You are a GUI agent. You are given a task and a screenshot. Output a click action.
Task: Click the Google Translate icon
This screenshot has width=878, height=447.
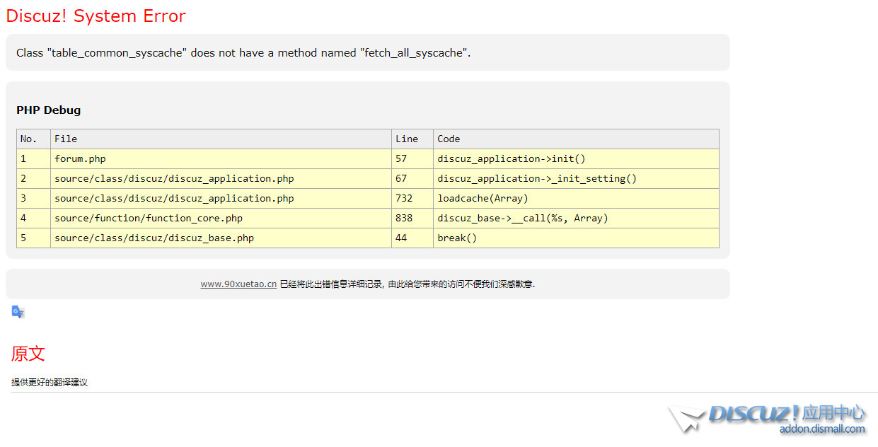coord(18,312)
